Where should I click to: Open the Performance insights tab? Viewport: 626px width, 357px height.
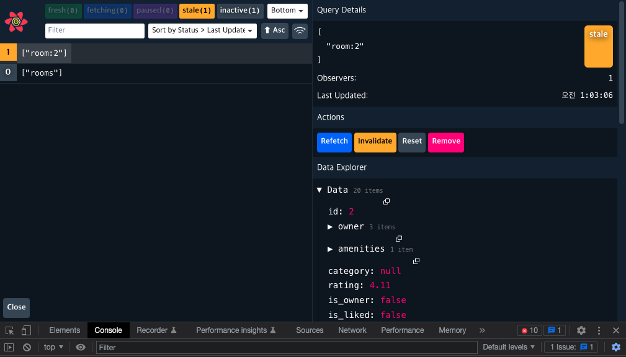236,330
